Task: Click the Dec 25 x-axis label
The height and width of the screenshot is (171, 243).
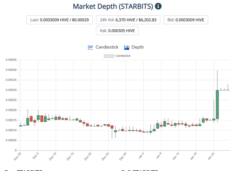Action: (105, 156)
